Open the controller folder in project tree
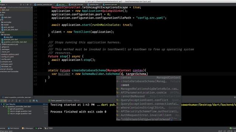 coord(7,22)
